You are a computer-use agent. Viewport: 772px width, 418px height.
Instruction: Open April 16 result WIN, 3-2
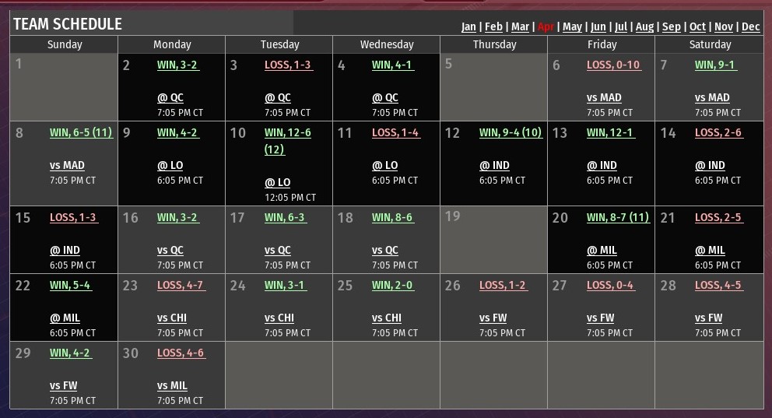click(x=177, y=218)
